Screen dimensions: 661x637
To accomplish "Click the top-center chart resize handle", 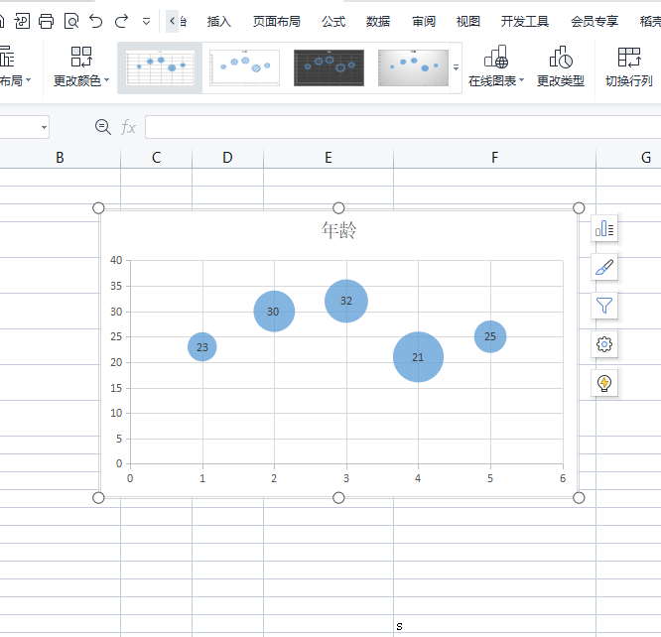I will click(x=338, y=207).
